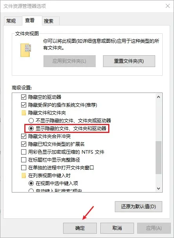Click the scrollbar up arrow

(x=159, y=97)
